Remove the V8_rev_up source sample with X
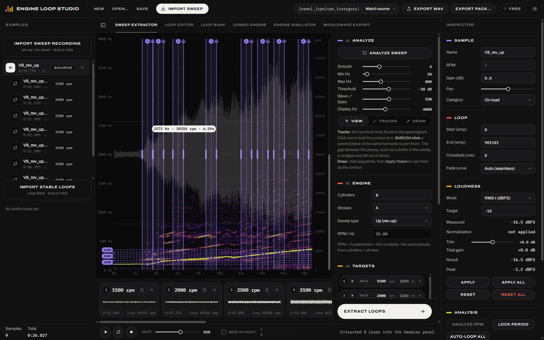544x340 pixels. [x=82, y=68]
